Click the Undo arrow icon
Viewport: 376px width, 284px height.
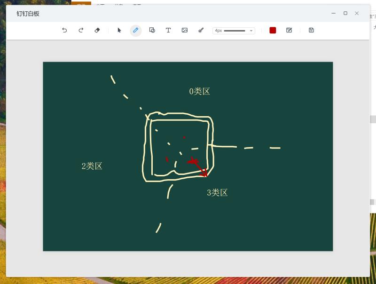pyautogui.click(x=64, y=30)
